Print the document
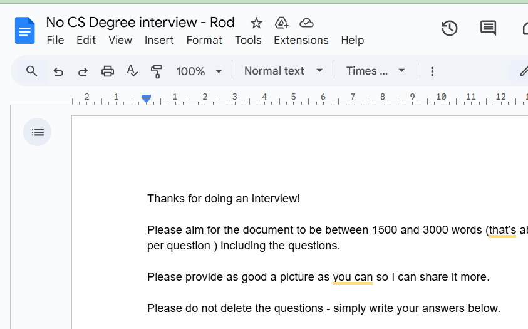This screenshot has width=528, height=329. 108,71
